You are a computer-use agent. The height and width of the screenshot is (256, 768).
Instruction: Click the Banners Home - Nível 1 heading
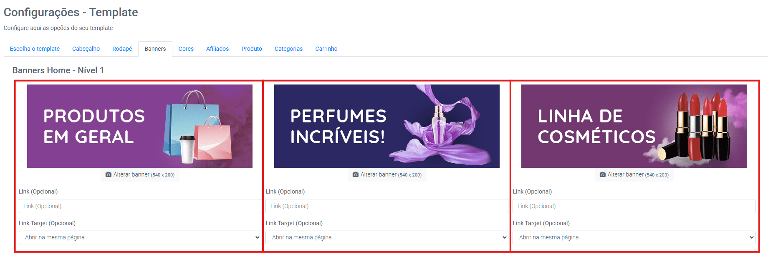[58, 70]
